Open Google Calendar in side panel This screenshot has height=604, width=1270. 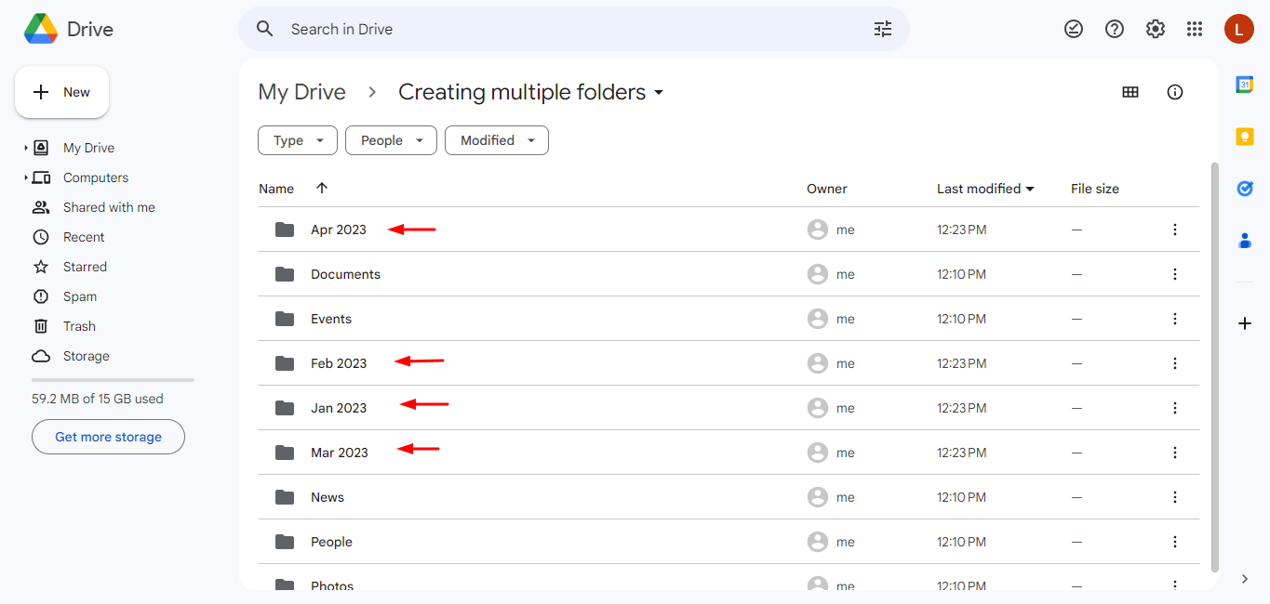1245,85
